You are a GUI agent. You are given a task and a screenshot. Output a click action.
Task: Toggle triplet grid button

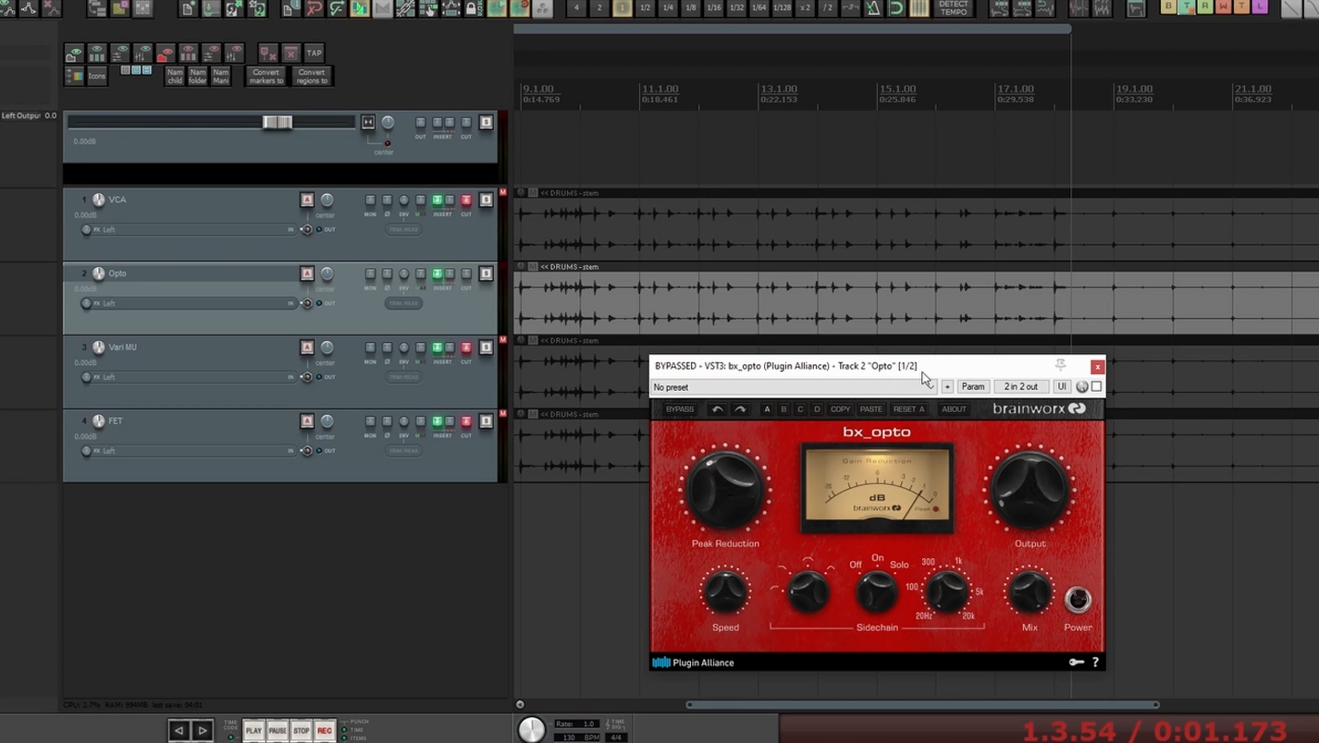point(850,8)
